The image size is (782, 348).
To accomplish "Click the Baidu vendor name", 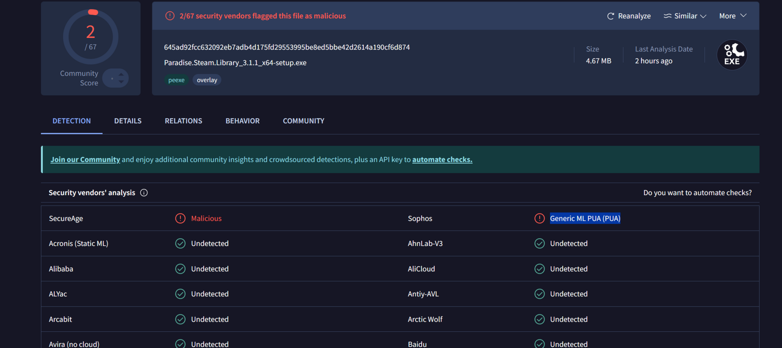I will tap(417, 344).
